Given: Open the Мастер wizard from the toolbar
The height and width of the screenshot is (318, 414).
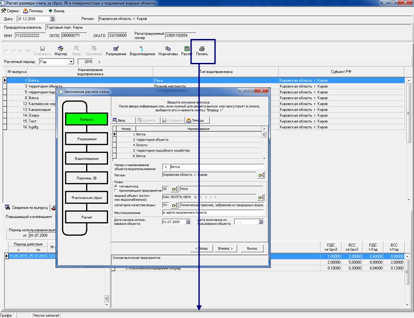Looking at the screenshot, I should click(61, 50).
